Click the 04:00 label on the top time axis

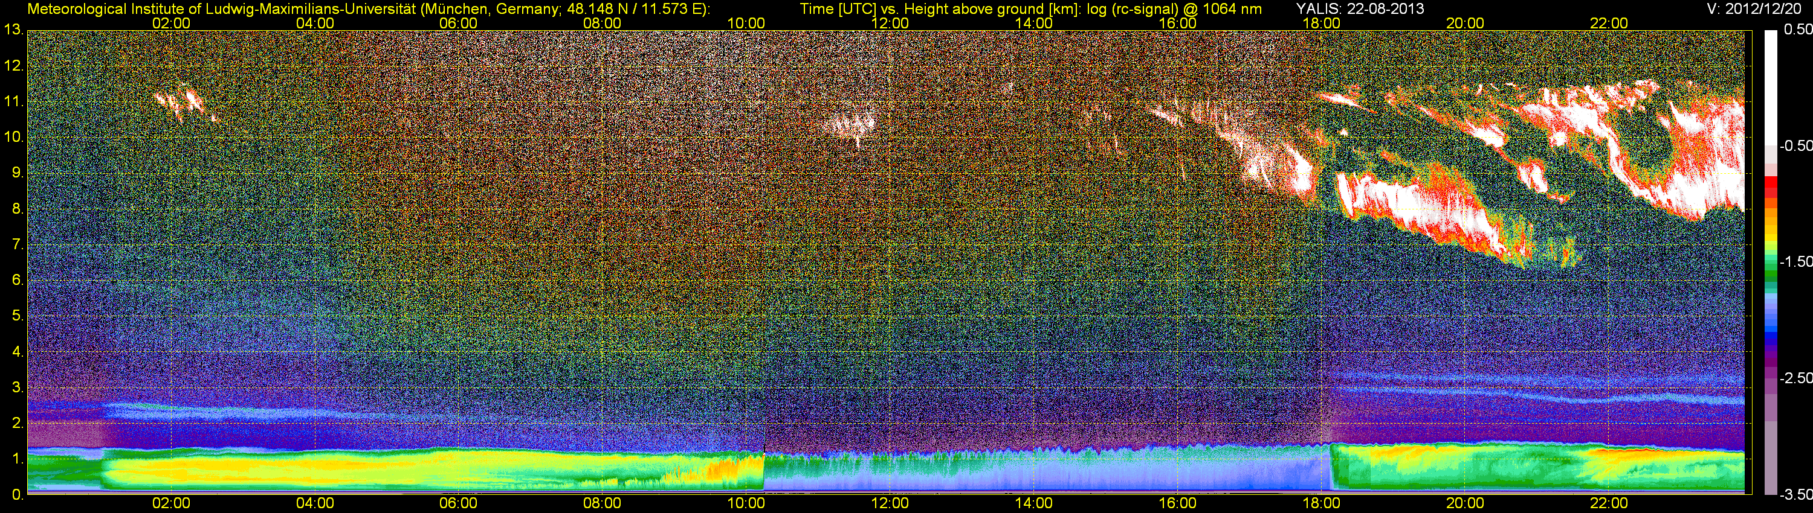(x=315, y=23)
